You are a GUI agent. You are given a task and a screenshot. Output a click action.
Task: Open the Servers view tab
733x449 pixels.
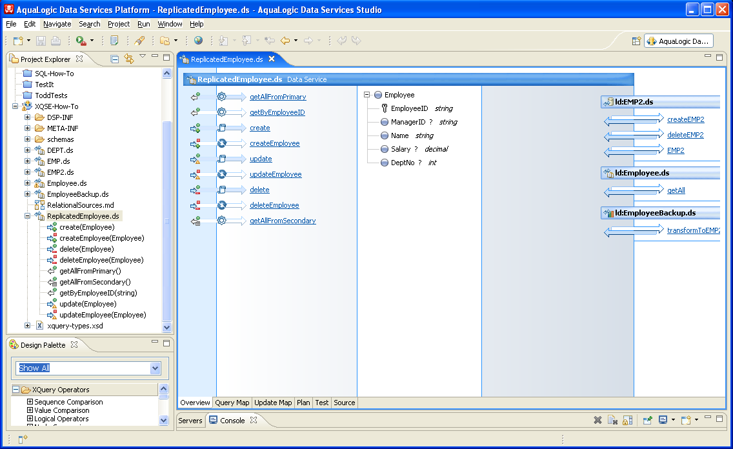[x=190, y=421]
